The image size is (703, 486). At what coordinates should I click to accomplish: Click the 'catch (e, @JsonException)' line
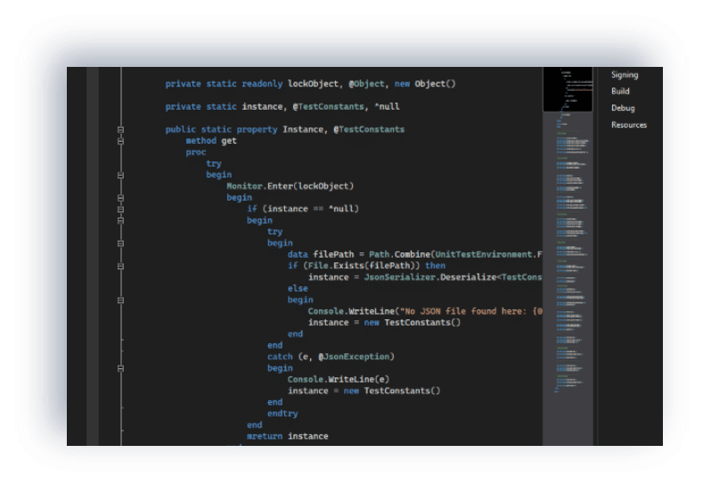[x=330, y=357]
